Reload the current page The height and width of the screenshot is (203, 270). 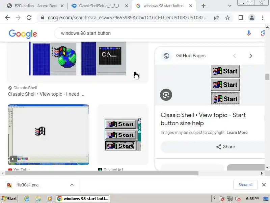(29, 18)
